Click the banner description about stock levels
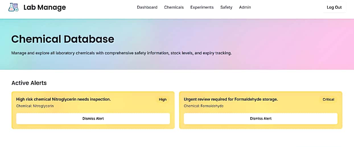This screenshot has height=147, width=354. click(122, 53)
